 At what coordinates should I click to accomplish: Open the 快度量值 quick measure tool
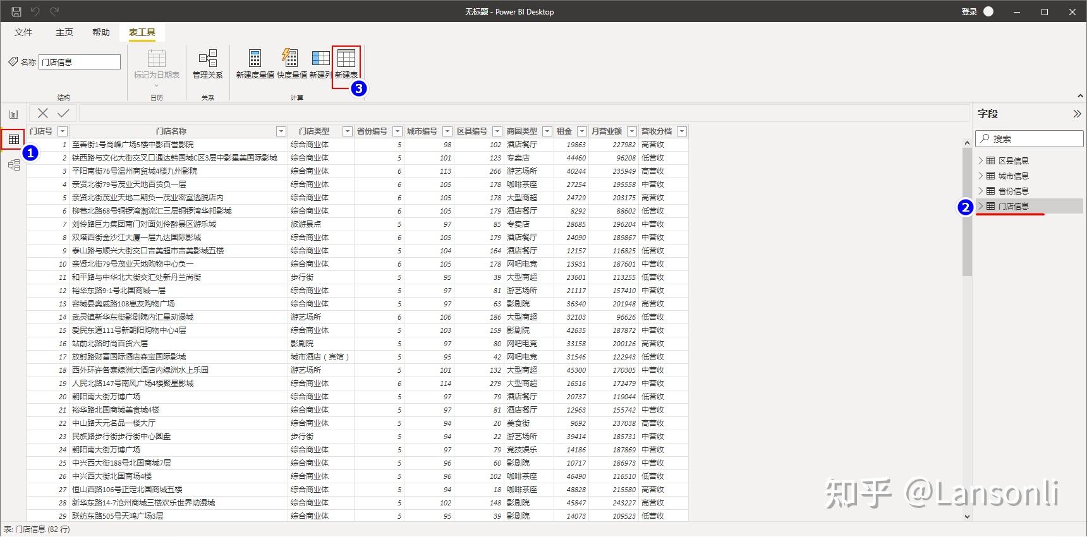point(291,64)
